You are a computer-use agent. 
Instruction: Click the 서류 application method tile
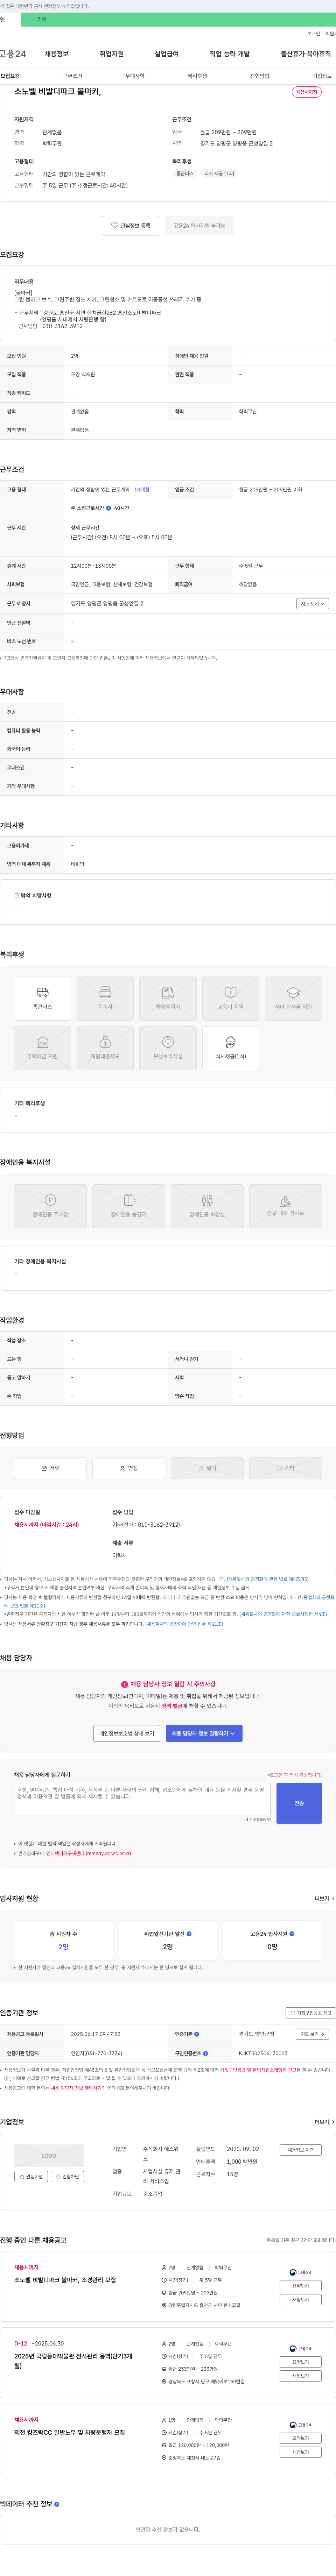(x=50, y=1468)
